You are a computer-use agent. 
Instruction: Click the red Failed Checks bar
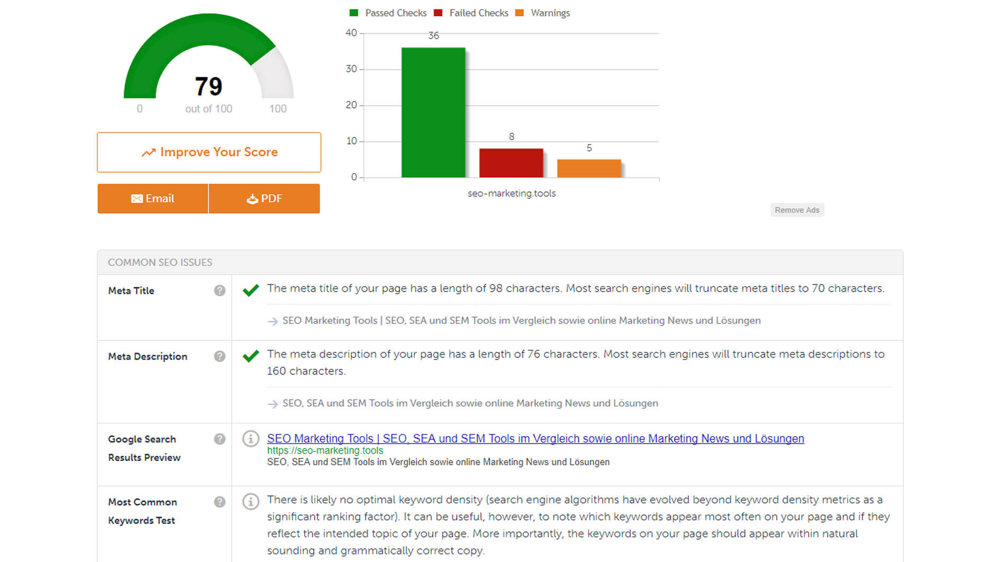pyautogui.click(x=511, y=163)
